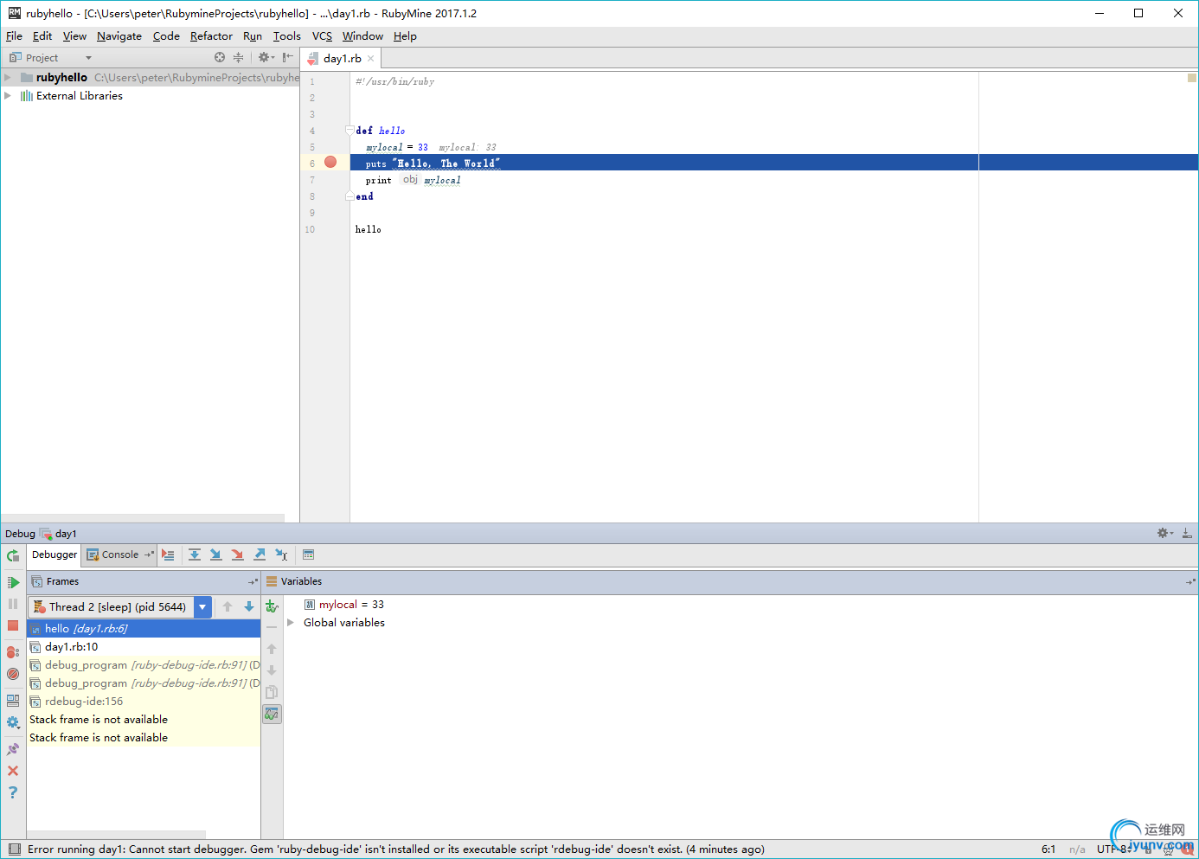Open Project panel settings gear
This screenshot has height=859, width=1199.
click(x=266, y=58)
